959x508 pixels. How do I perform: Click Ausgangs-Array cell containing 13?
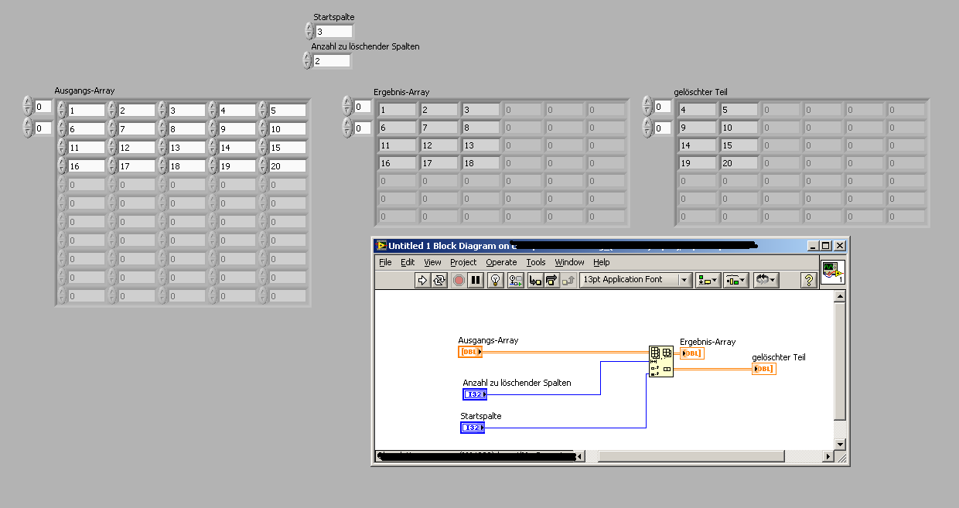pyautogui.click(x=186, y=148)
